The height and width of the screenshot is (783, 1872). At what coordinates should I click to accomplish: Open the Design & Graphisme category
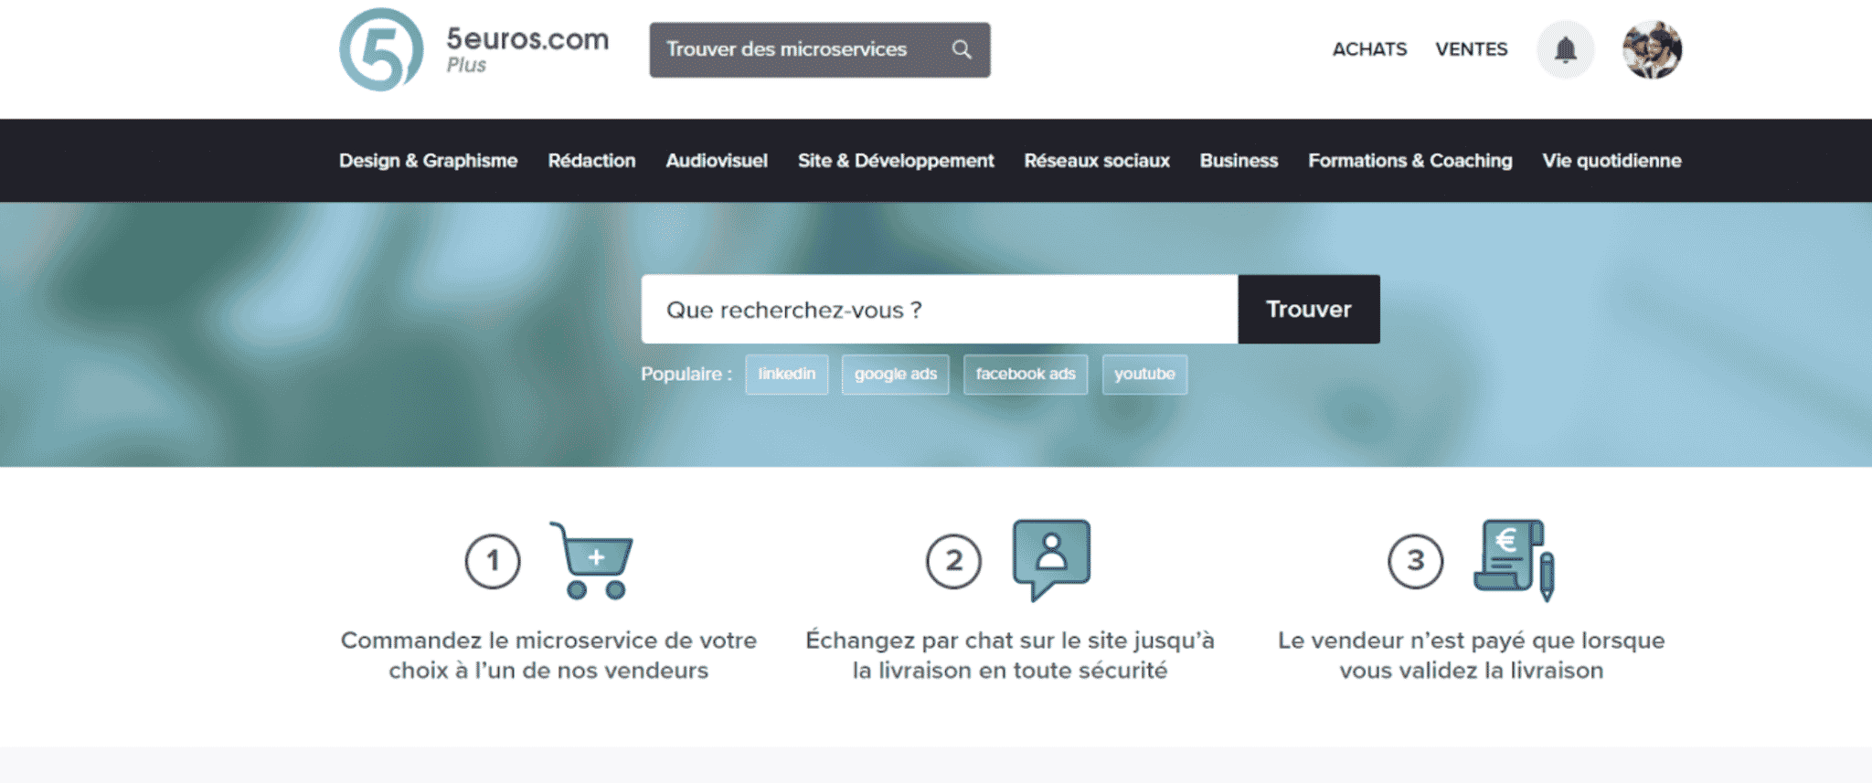pos(429,161)
